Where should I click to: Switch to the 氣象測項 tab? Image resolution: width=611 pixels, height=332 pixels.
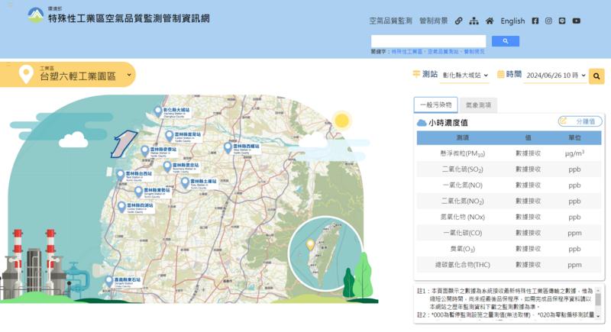(478, 105)
